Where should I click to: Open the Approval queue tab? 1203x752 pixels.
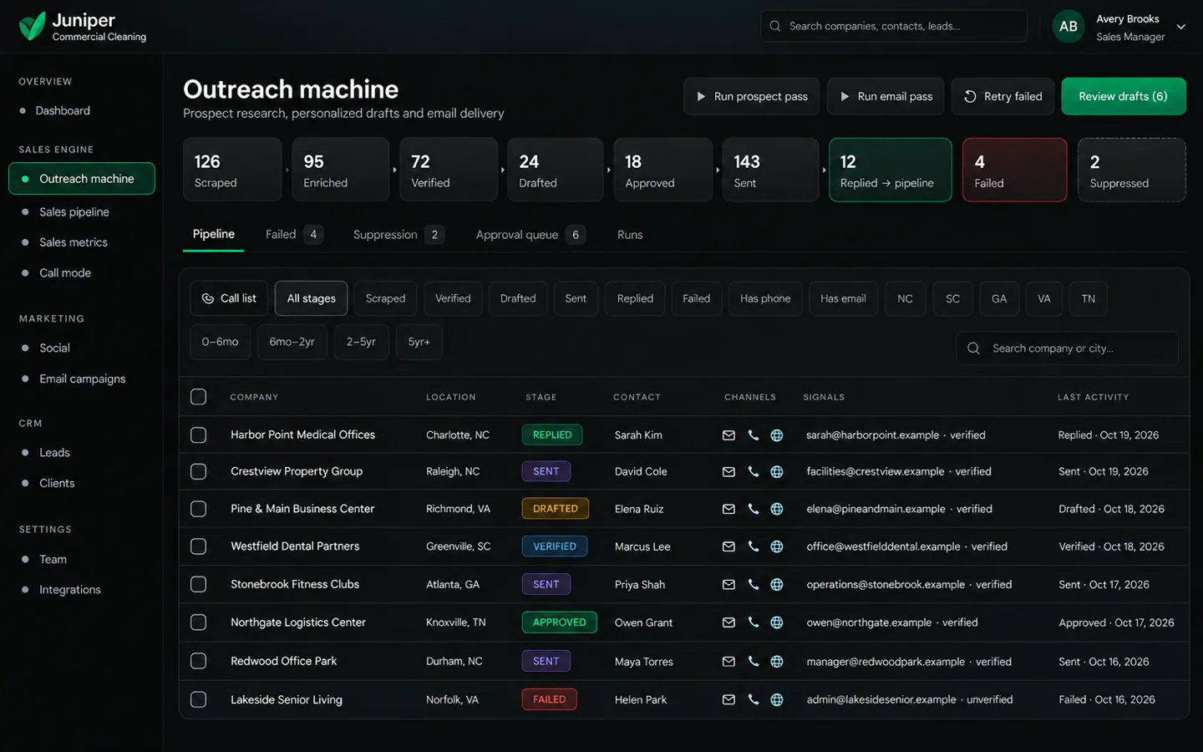(x=530, y=235)
